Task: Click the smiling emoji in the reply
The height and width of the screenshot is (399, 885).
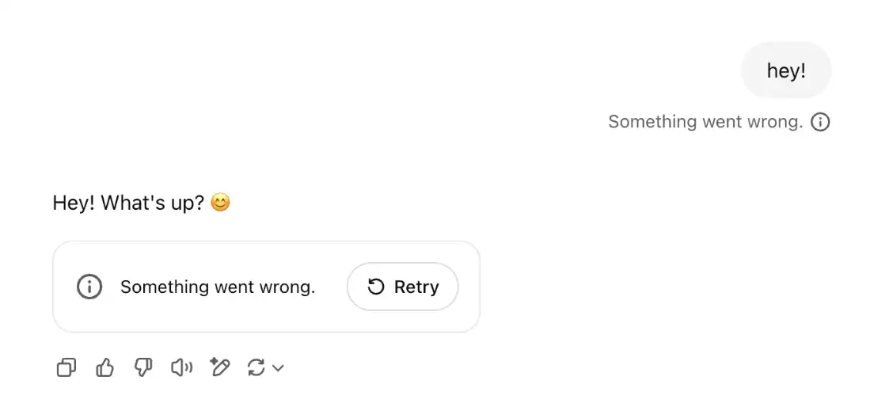Action: point(220,203)
